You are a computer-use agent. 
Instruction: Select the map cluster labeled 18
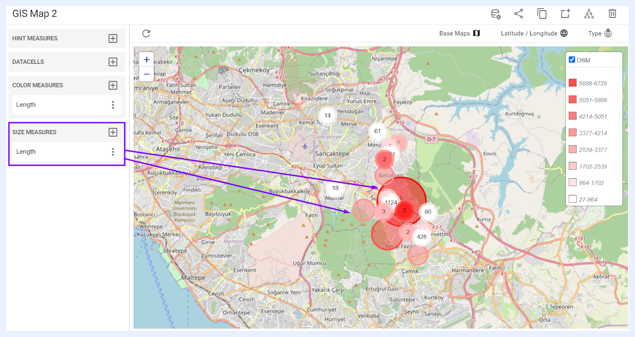click(x=335, y=188)
